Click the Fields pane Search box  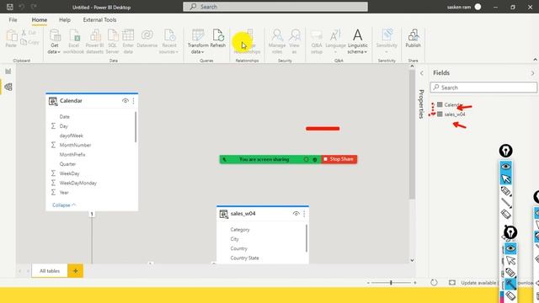coord(483,88)
